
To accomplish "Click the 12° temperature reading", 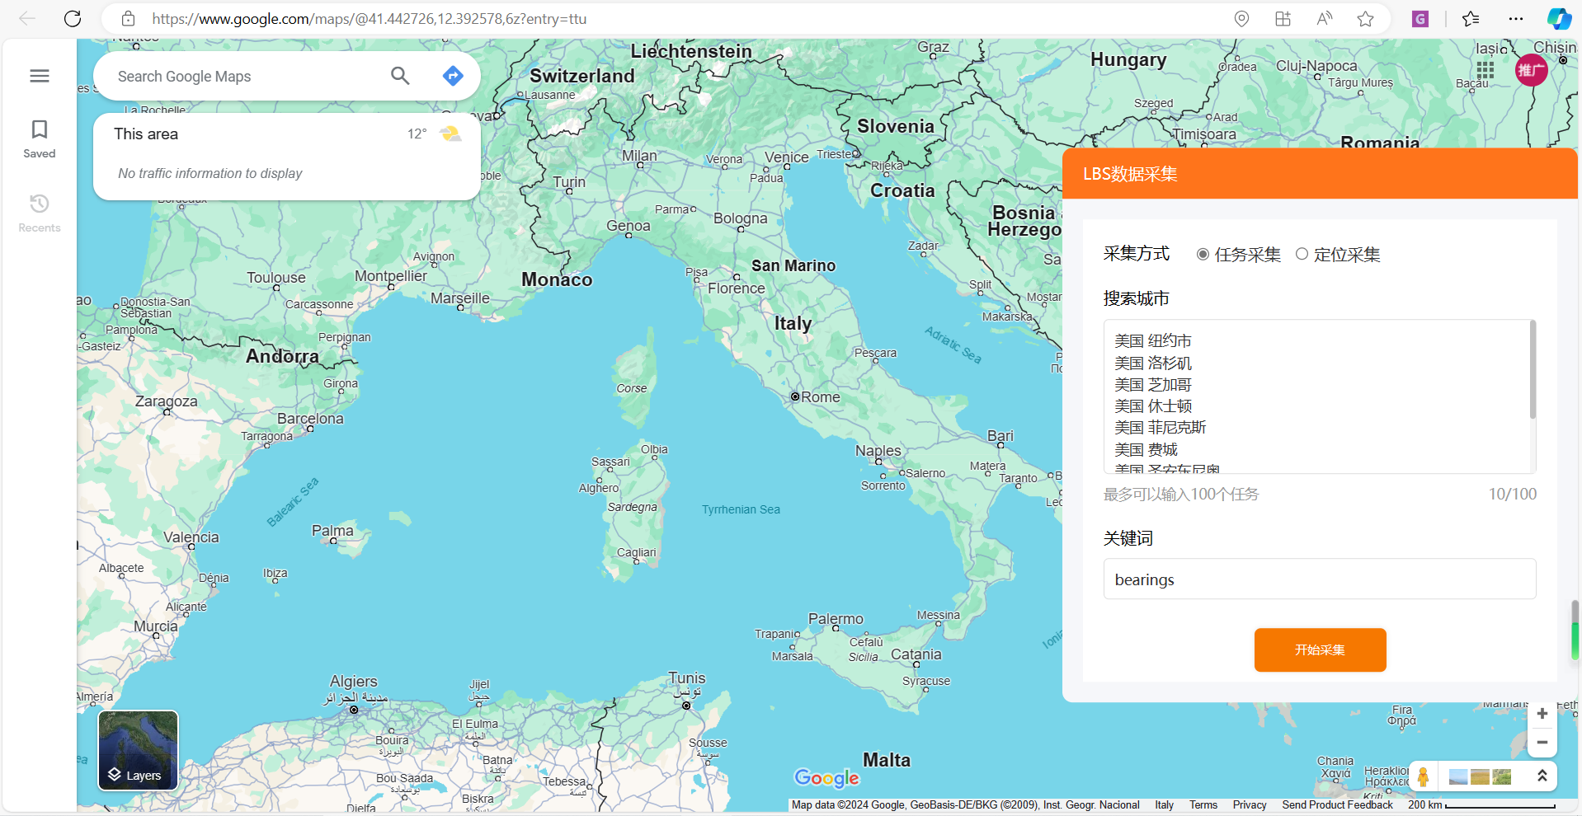I will 417,134.
